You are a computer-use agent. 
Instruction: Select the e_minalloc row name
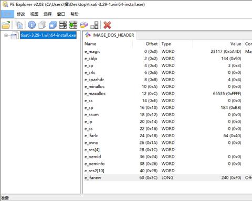click(x=94, y=86)
